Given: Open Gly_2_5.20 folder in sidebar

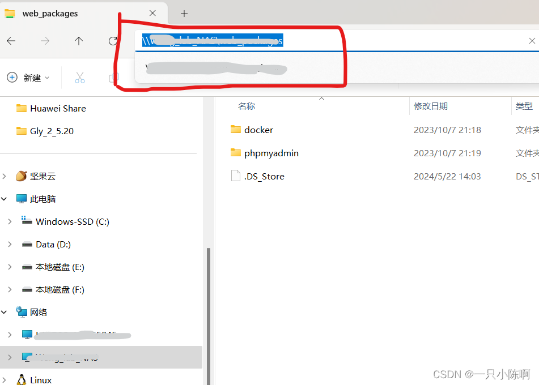Looking at the screenshot, I should pyautogui.click(x=45, y=131).
